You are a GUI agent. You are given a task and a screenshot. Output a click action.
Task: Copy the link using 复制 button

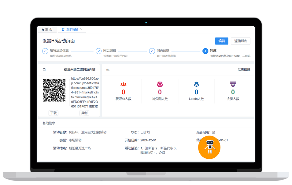[84, 113]
